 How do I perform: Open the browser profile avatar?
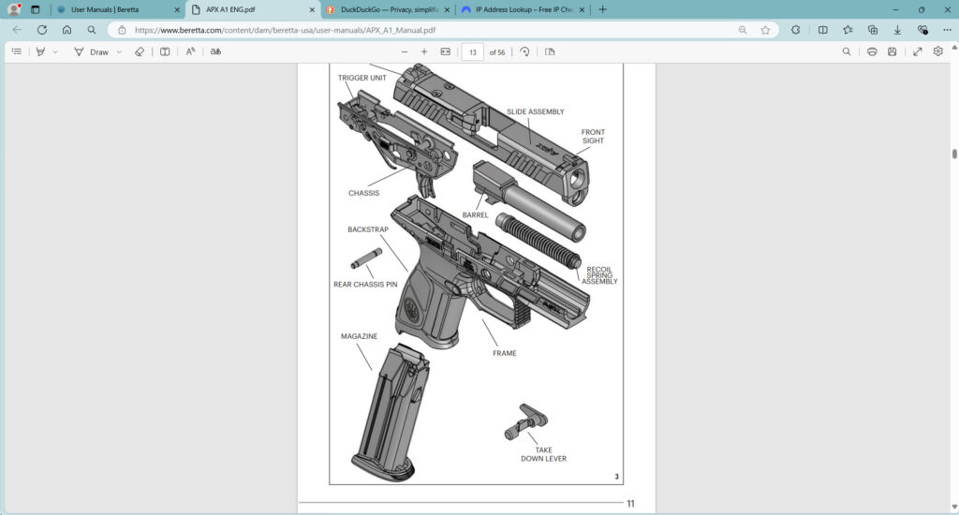click(x=14, y=9)
